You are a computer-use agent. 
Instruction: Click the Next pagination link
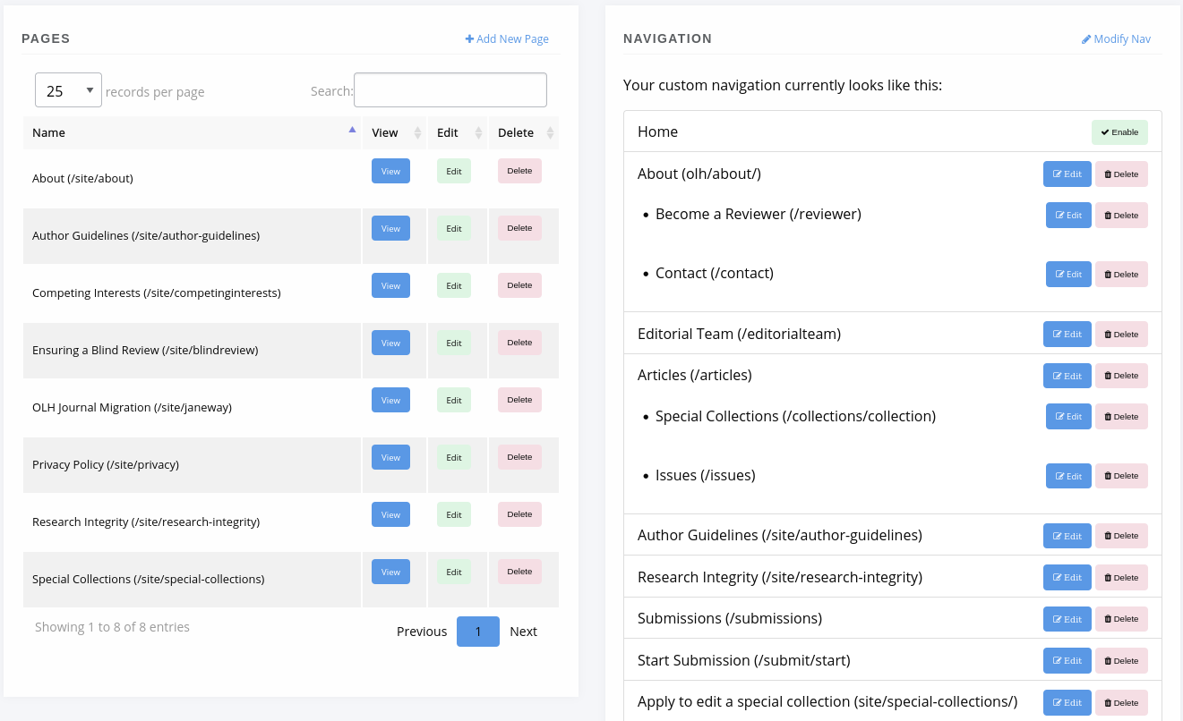[523, 632]
